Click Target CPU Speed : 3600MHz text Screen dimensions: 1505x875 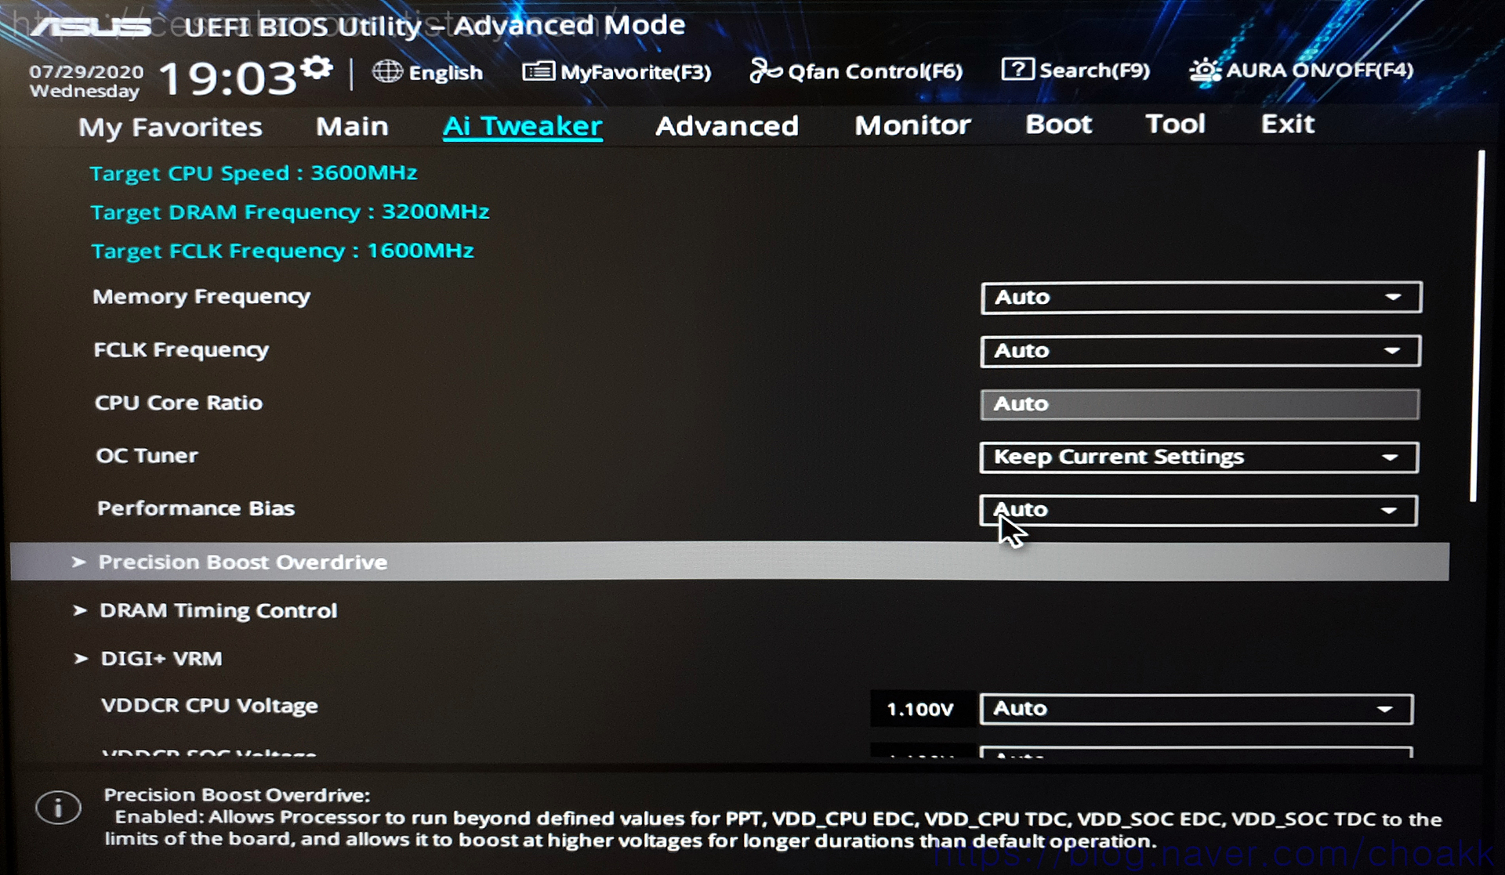[253, 173]
